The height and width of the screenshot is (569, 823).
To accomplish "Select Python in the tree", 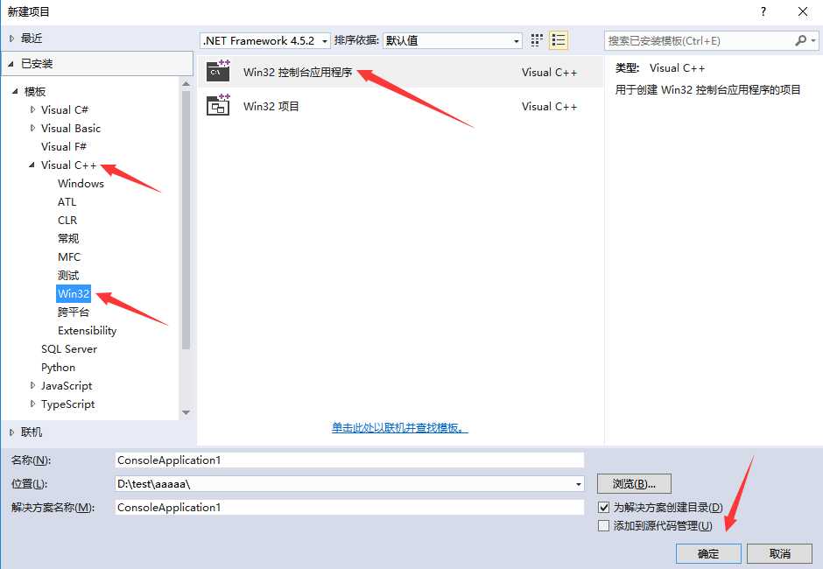I will 59,368.
